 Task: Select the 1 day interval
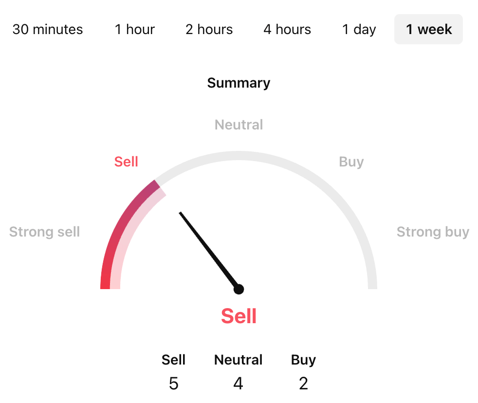358,29
